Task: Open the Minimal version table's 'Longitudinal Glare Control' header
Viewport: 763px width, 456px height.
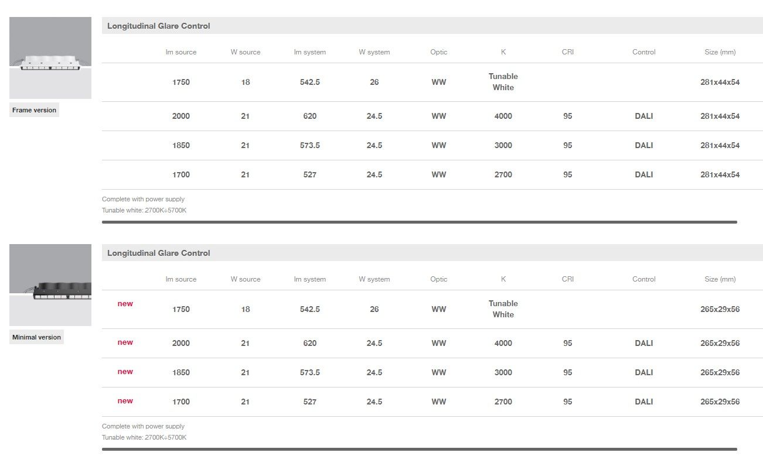Action: (158, 253)
